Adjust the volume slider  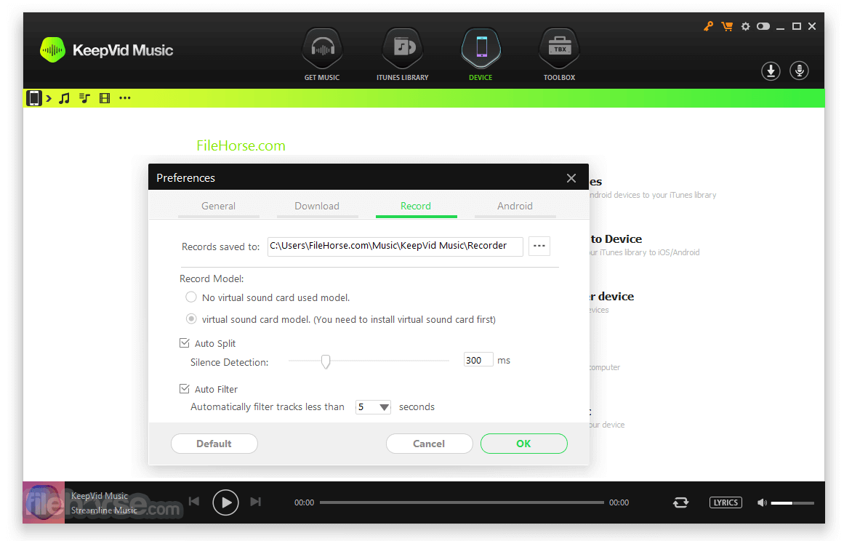[x=792, y=502]
